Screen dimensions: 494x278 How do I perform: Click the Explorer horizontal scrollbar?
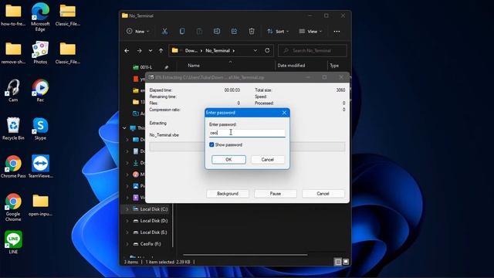tap(245, 255)
